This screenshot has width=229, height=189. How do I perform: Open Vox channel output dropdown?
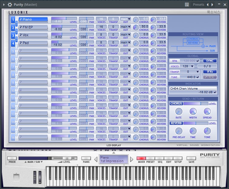[x=125, y=35]
